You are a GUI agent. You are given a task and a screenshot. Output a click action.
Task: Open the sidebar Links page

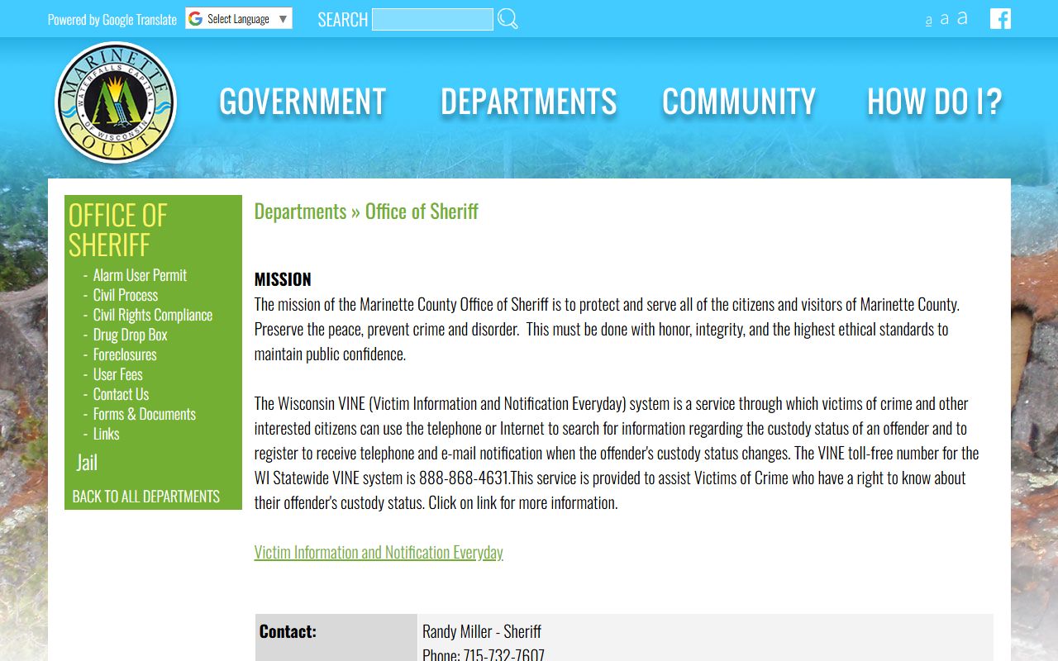pyautogui.click(x=106, y=434)
